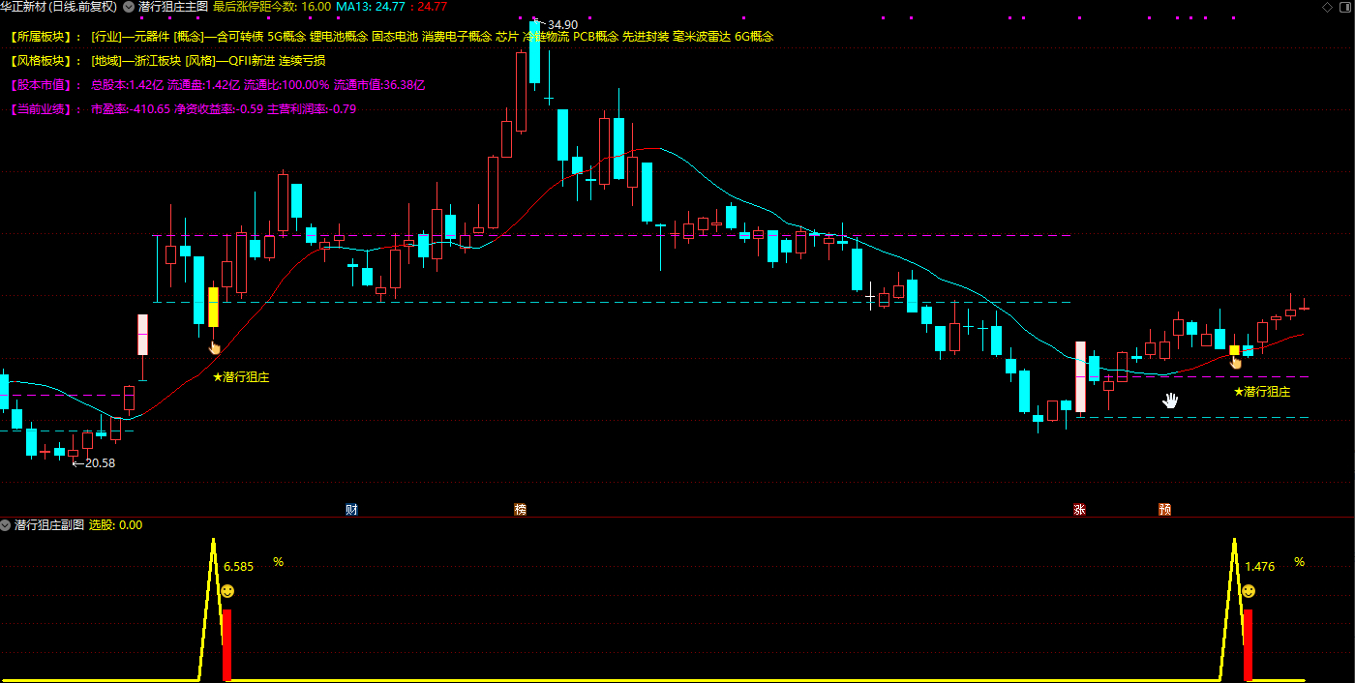Click the 榜 ranking list marker
This screenshot has width=1355, height=683.
coord(521,509)
